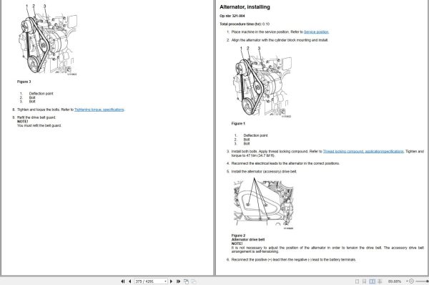Click the Figure 3 caption

pyautogui.click(x=24, y=82)
